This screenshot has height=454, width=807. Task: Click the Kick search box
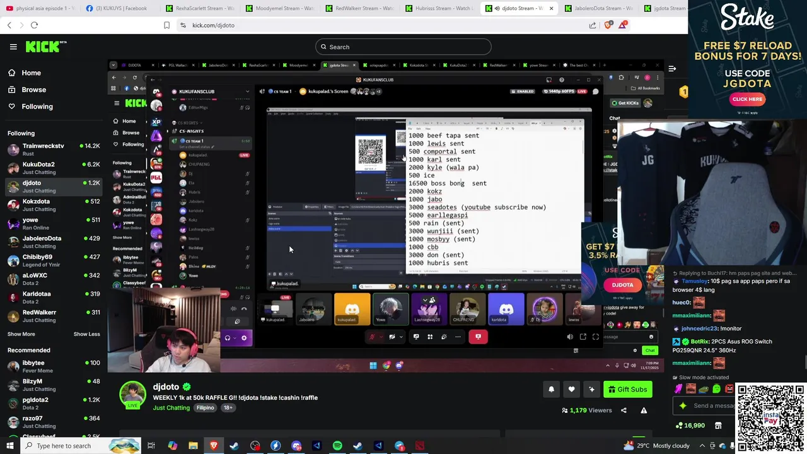pyautogui.click(x=403, y=47)
